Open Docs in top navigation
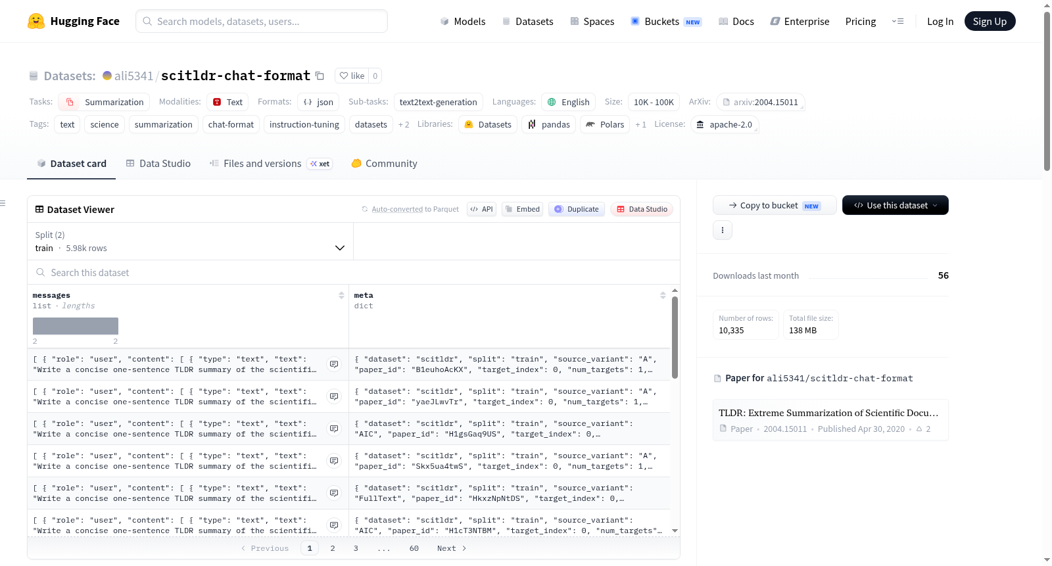Image resolution: width=1052 pixels, height=566 pixels. click(736, 21)
